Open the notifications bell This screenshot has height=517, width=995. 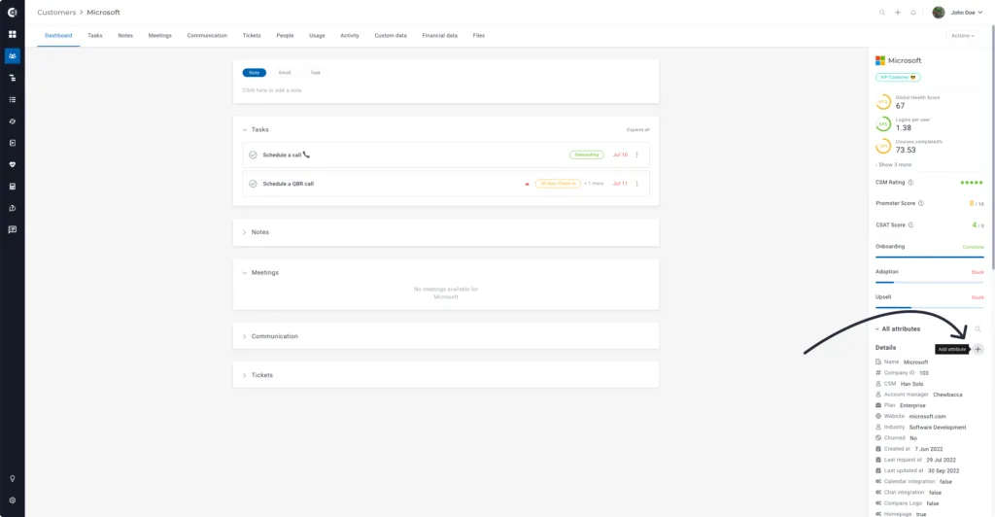(x=913, y=12)
